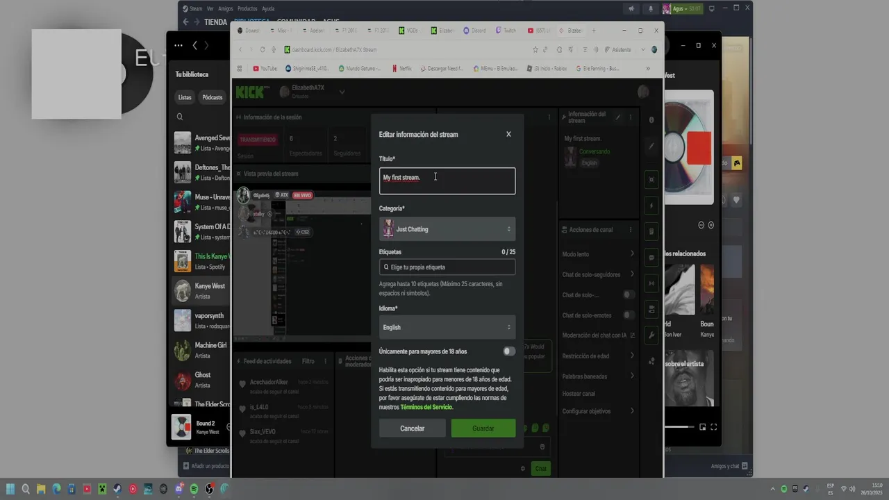This screenshot has height=500, width=889.
Task: Click the info icon in Kick right sidebar
Action: click(x=651, y=120)
